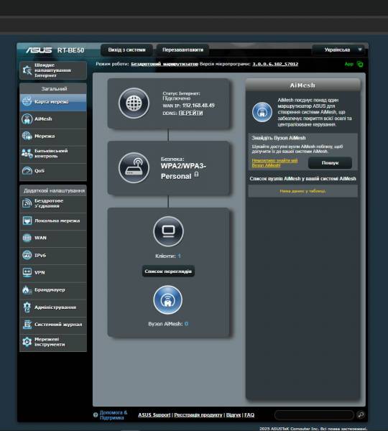Click the Бездротовий маршрутизатор mode link
The image size is (388, 431).
click(x=165, y=64)
